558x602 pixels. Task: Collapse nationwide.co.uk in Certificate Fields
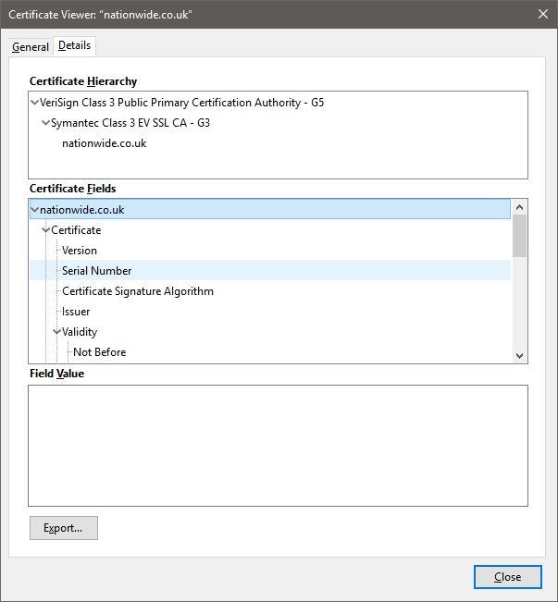click(35, 210)
